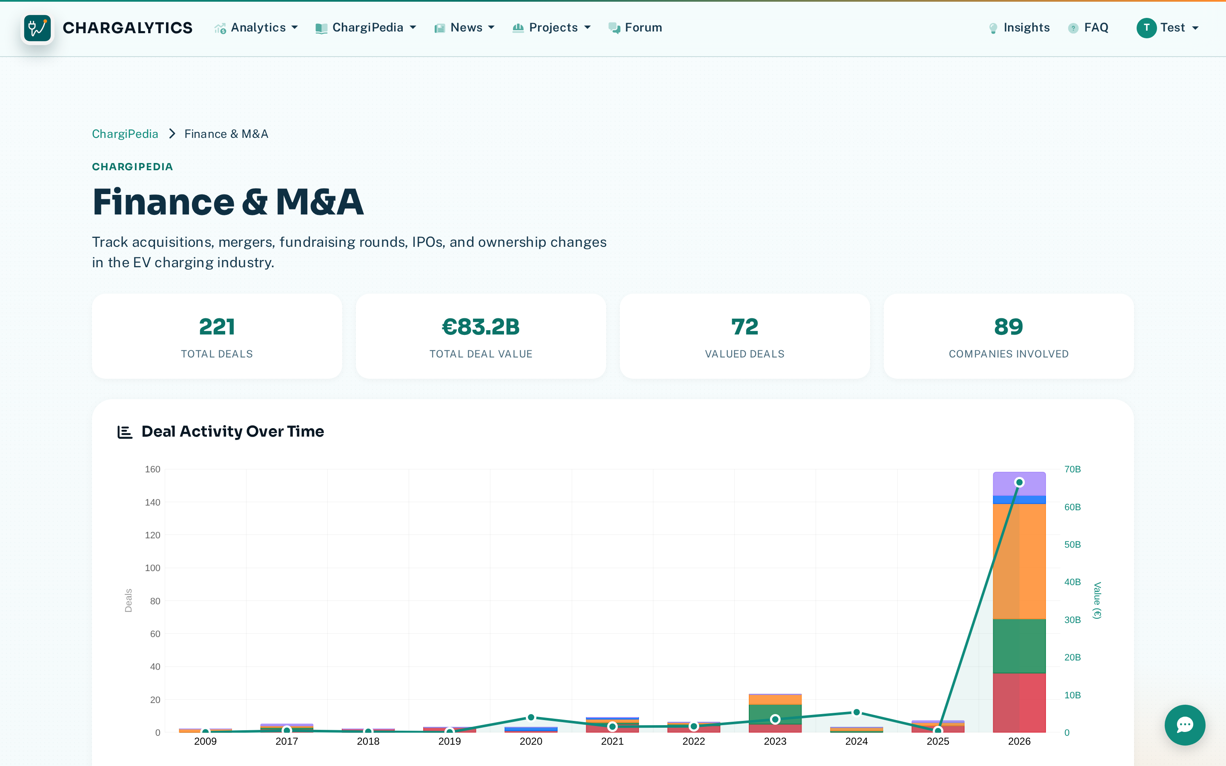Click the 2022 value line data point
The width and height of the screenshot is (1226, 766).
coord(693,726)
